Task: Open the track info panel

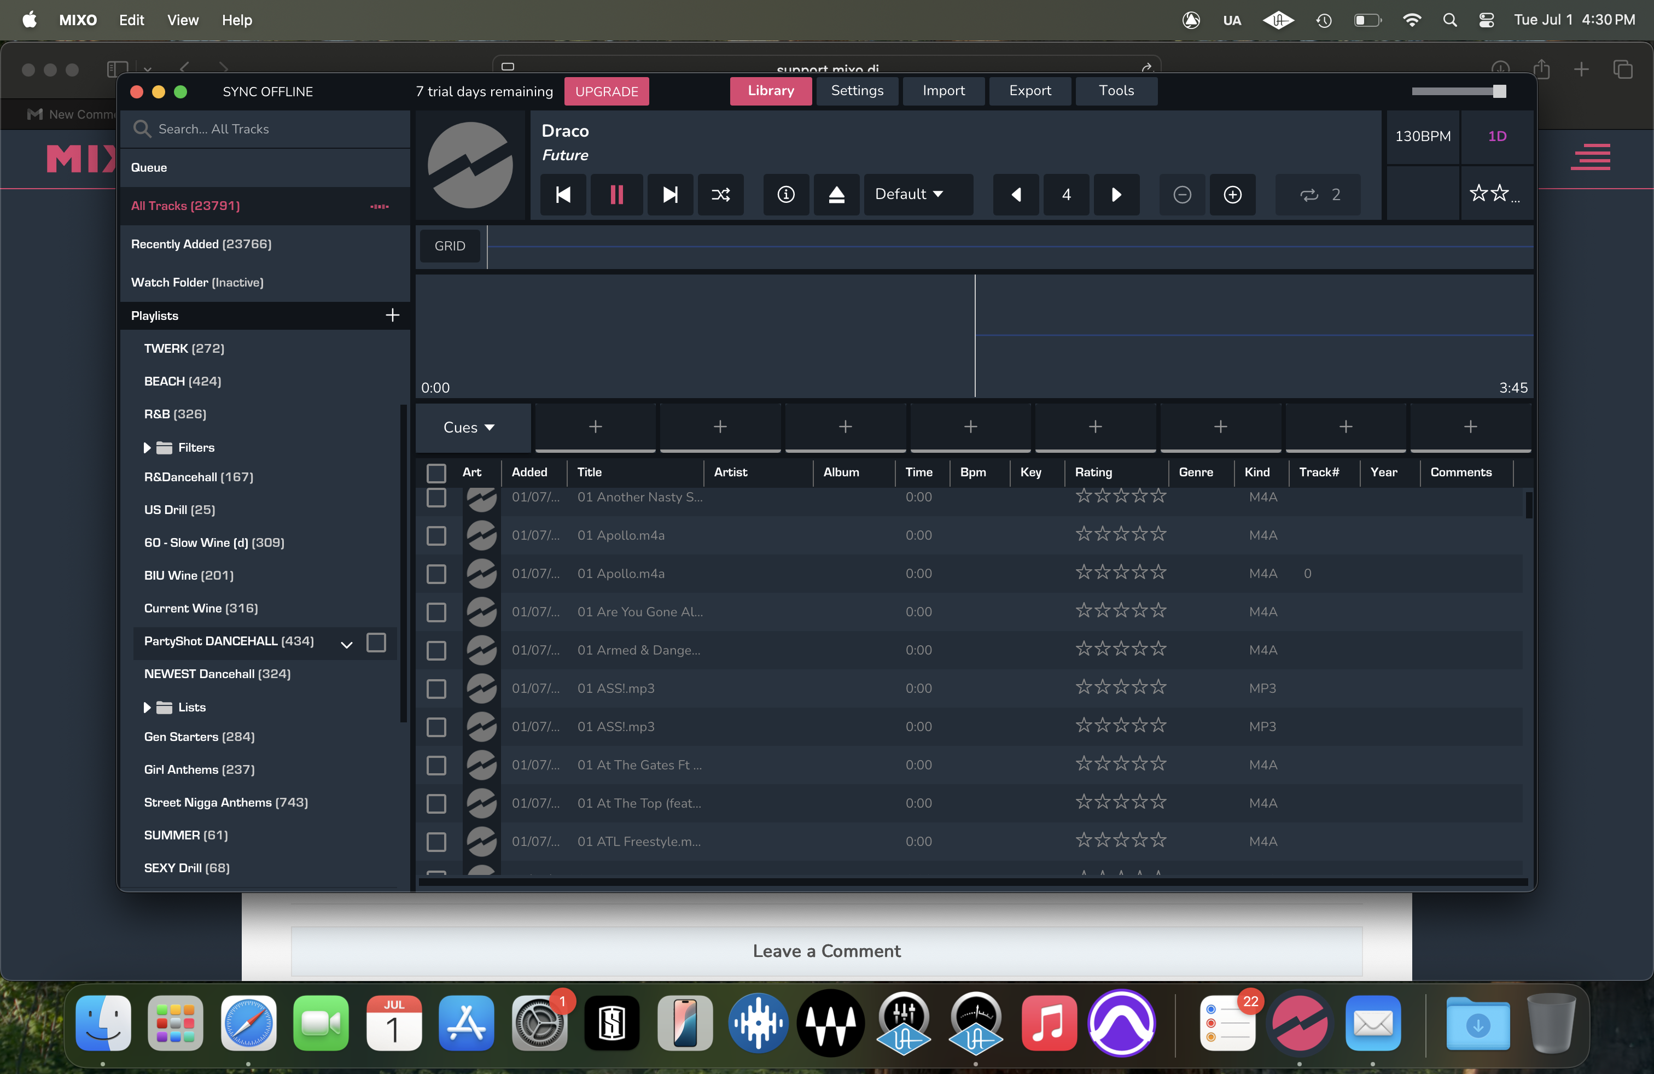Action: (x=785, y=195)
